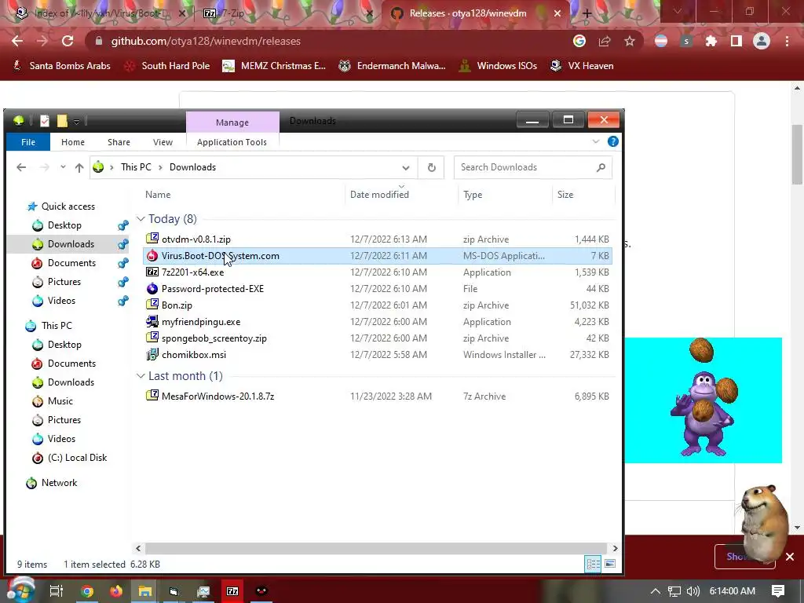Bookmark this page star icon in Chrome
The height and width of the screenshot is (603, 804).
630,41
